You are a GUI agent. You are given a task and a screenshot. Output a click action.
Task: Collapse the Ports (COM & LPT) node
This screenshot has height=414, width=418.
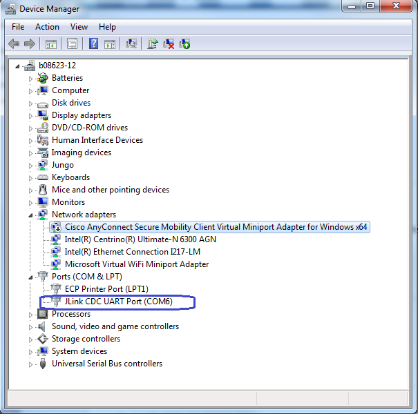[30, 277]
